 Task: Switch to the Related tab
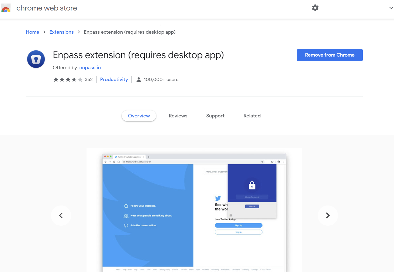[x=252, y=116]
